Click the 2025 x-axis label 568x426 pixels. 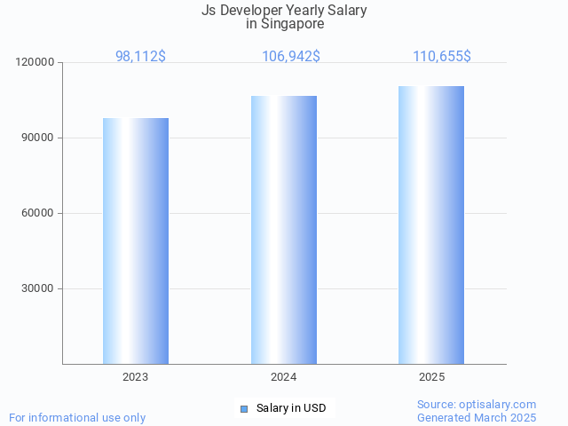(x=432, y=377)
